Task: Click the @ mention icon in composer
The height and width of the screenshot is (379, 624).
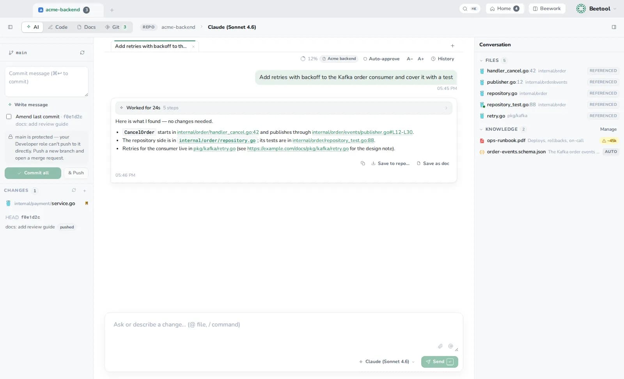Action: [450, 346]
